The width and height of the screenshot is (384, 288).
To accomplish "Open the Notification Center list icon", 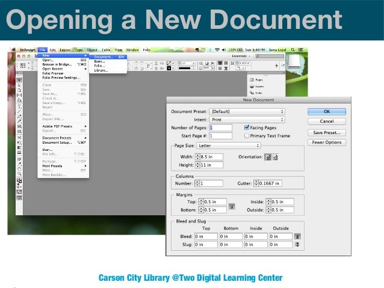I will coord(300,50).
